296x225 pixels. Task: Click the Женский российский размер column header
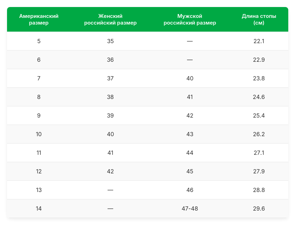110,20
